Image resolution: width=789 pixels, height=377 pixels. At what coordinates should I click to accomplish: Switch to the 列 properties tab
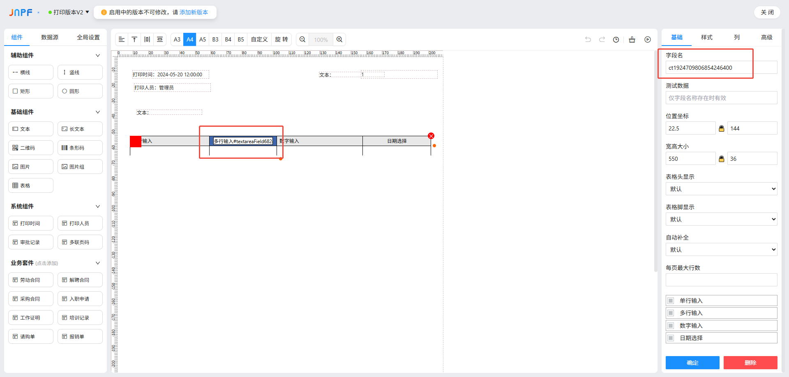coord(737,37)
